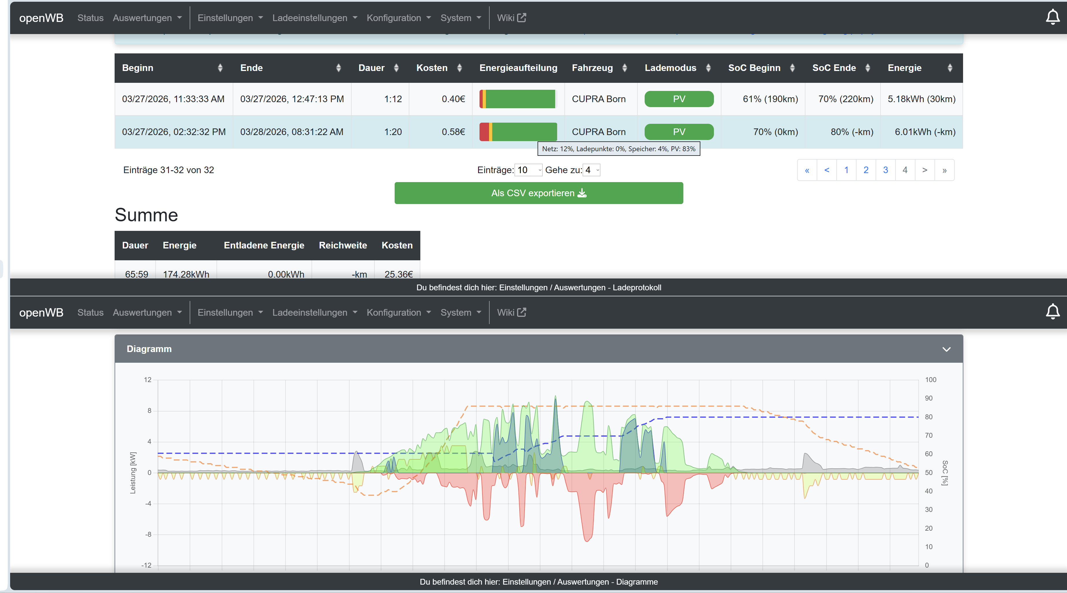Open the Einträge per page dropdown
Screen dimensions: 1067x593
click(x=529, y=170)
